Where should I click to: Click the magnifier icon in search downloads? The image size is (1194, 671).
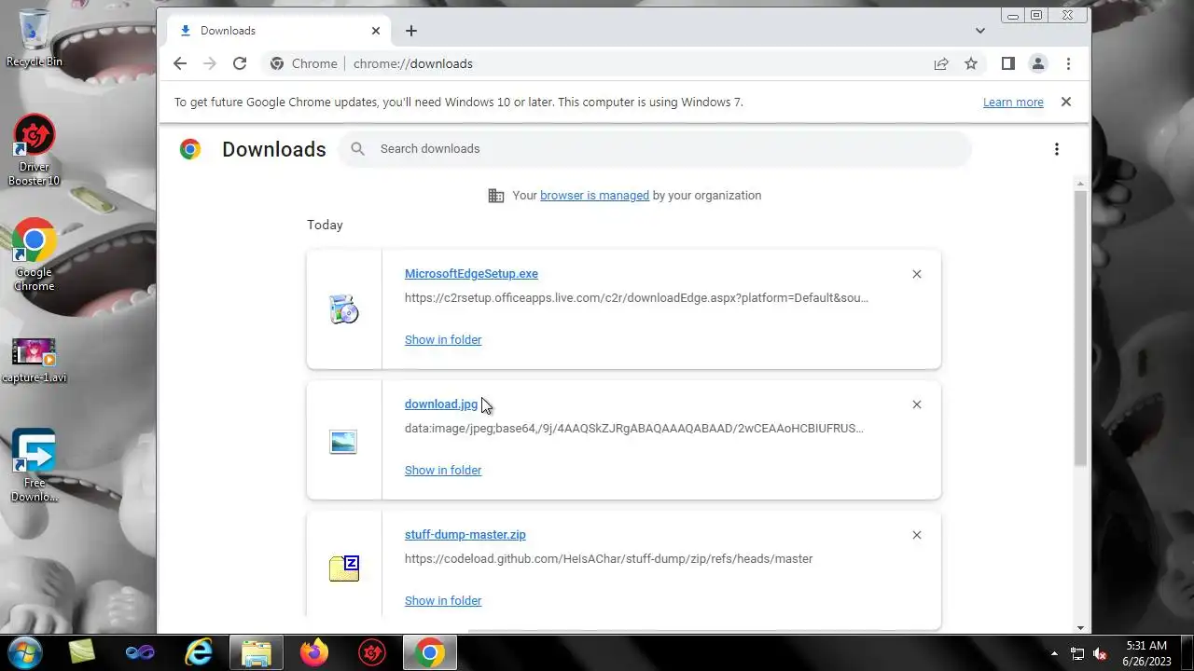click(x=357, y=149)
